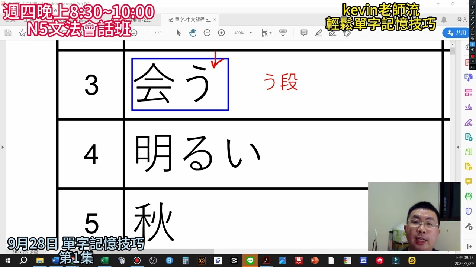This screenshot has height=267, width=476.
Task: Click the scrolling mode toolbar icon
Action: [283, 33]
